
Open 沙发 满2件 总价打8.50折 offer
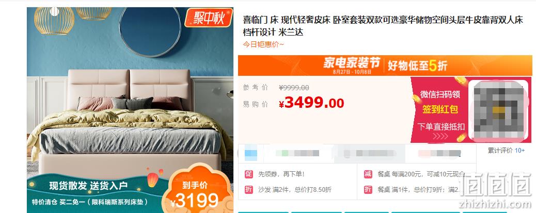(x=295, y=189)
